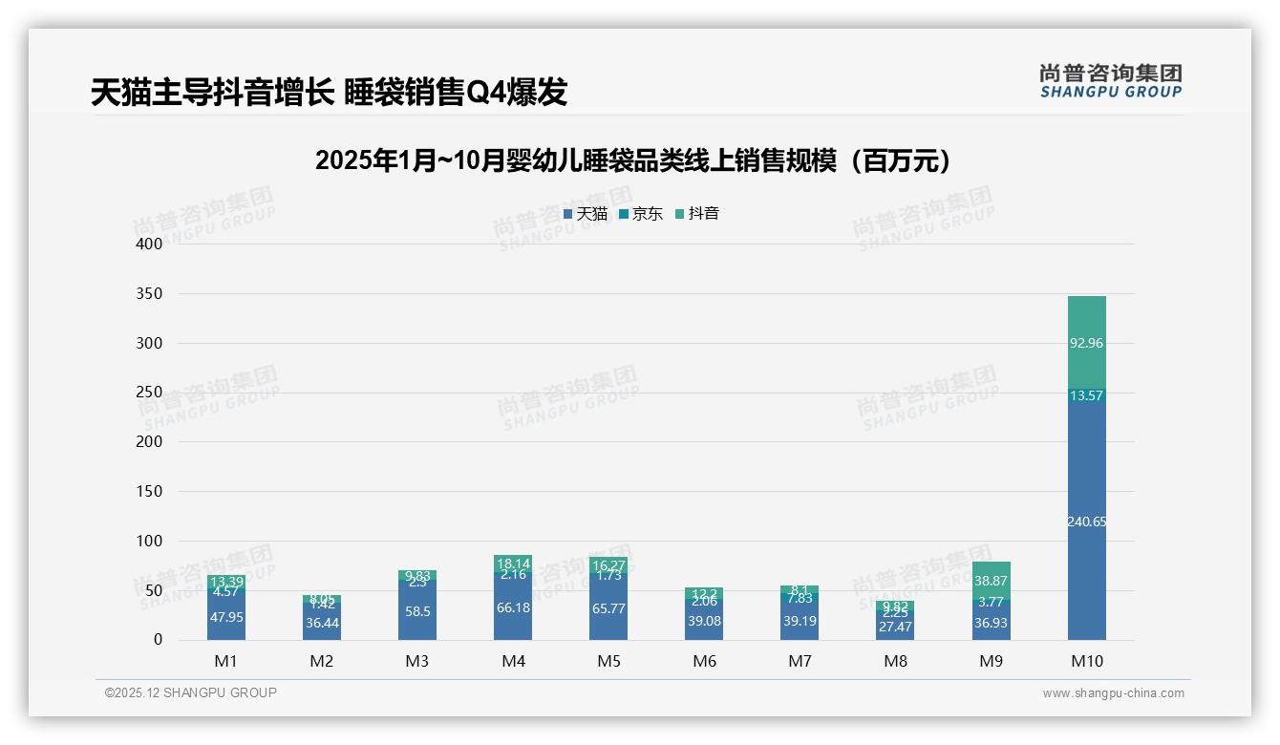This screenshot has width=1280, height=745.
Task: Click the M1 axis label
Action: [225, 660]
